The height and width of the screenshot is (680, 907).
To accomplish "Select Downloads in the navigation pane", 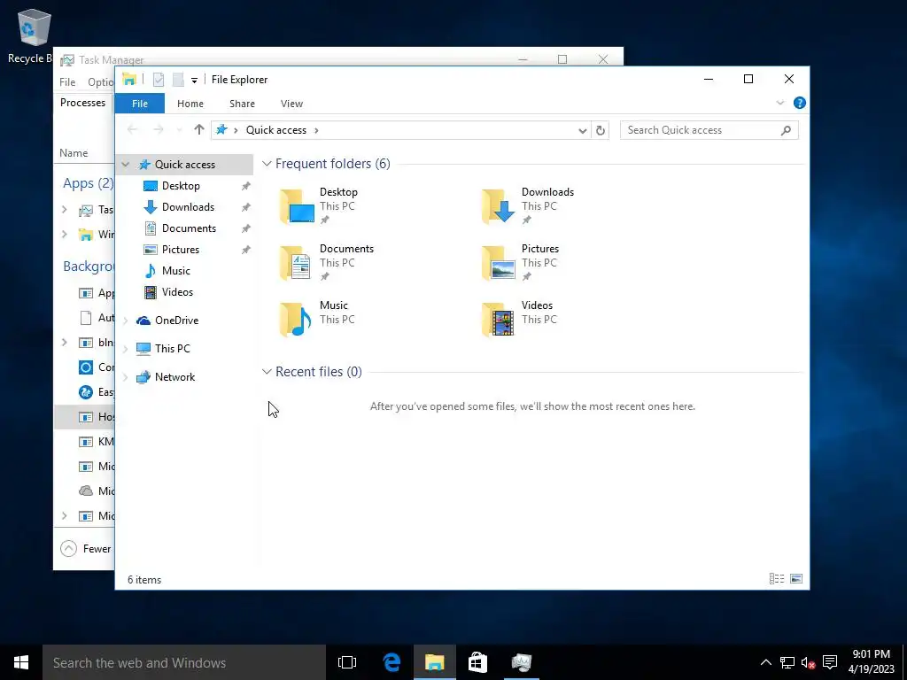I will point(188,207).
